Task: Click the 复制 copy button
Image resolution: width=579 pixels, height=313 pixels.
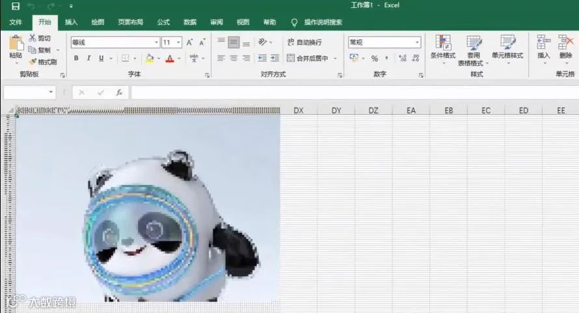Action: (x=40, y=50)
